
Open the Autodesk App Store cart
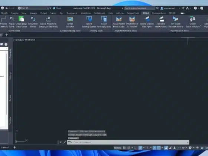coord(183,8)
